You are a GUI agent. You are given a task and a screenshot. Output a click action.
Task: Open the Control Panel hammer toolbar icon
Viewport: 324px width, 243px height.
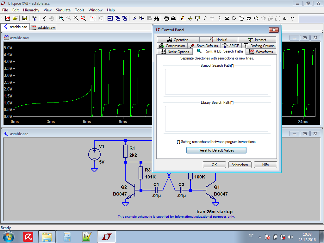[x=34, y=18]
